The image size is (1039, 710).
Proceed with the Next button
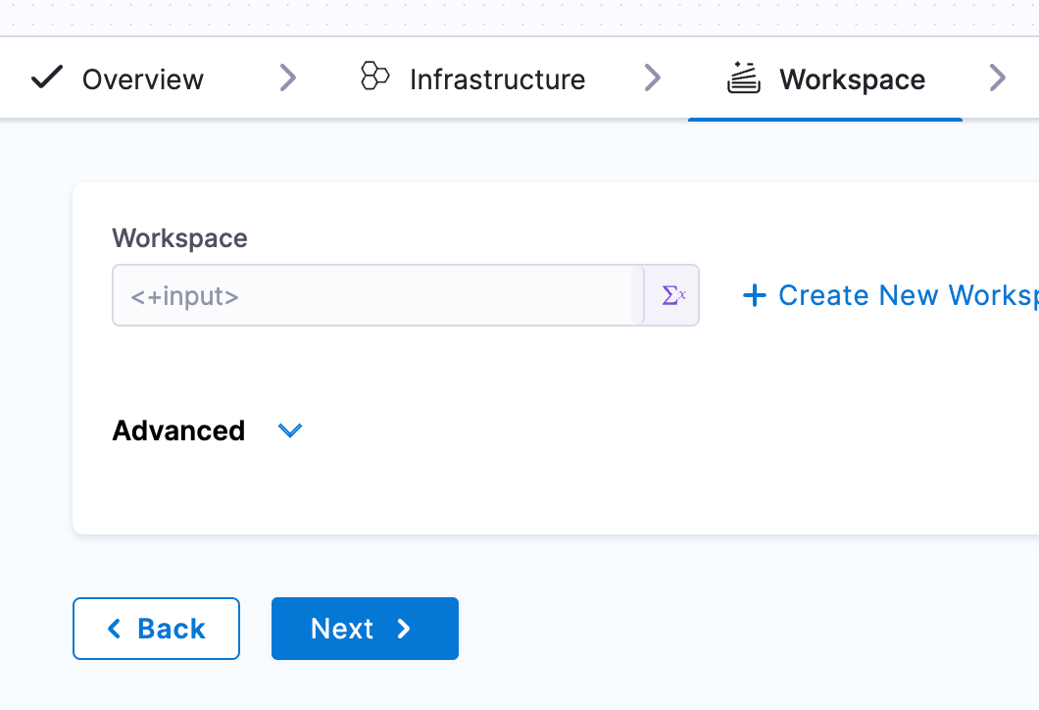click(x=343, y=629)
